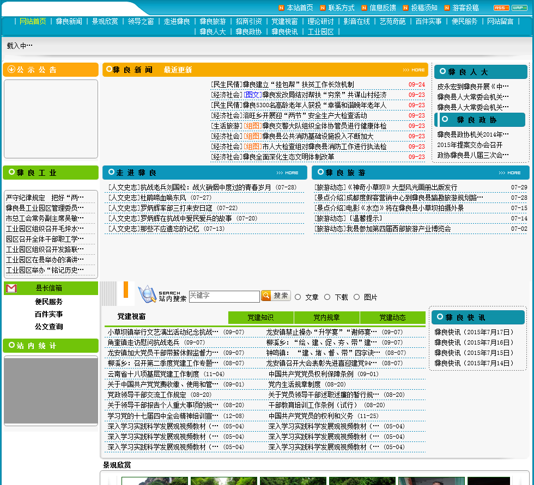This screenshot has width=534, height=485.
Task: Open 彝良快讯（2015年7月17日）
Action: tap(474, 332)
